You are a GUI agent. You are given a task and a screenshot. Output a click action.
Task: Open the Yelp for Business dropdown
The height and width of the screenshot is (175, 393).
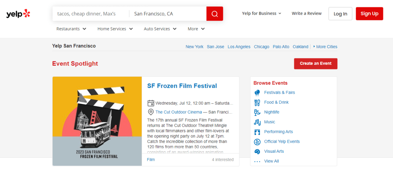[x=262, y=13]
